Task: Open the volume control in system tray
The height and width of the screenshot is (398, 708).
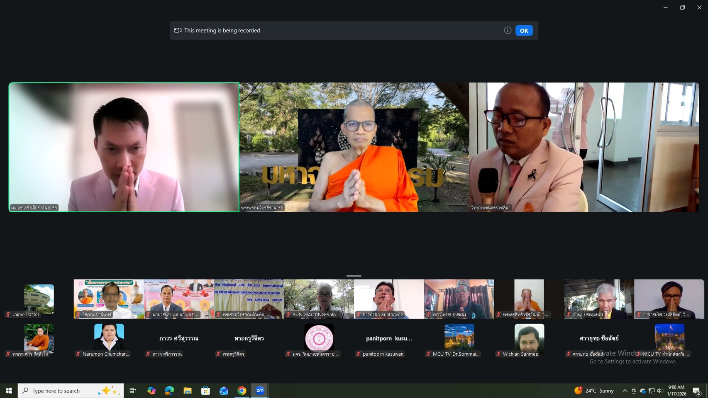Action: [x=660, y=391]
